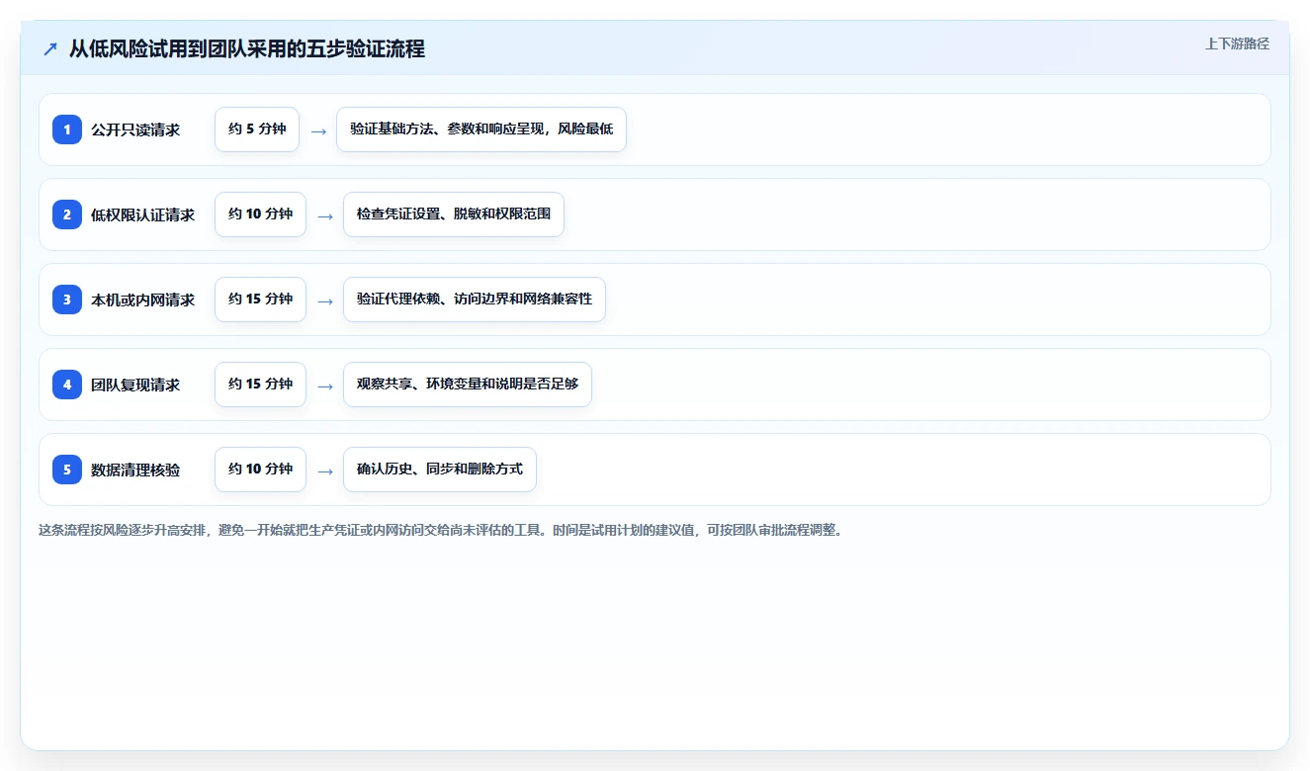1310x771 pixels.
Task: Click the '数据清理核验' step title
Action: (135, 470)
